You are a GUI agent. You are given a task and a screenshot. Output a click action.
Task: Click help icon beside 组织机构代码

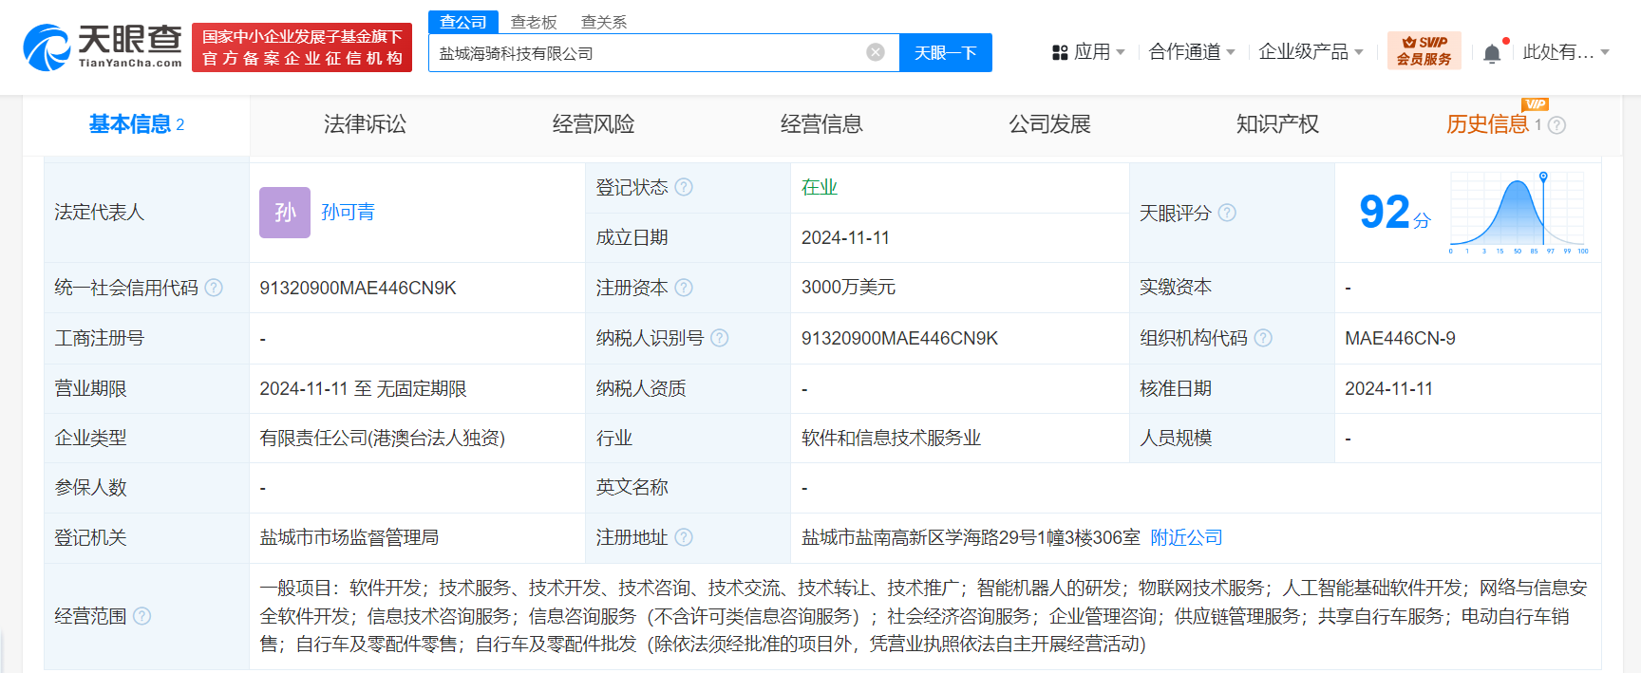[x=1263, y=338]
